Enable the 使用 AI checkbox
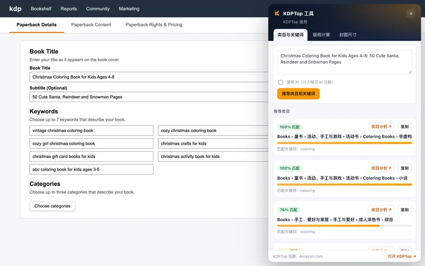Screen dimensions: 425x266 click(x=280, y=82)
